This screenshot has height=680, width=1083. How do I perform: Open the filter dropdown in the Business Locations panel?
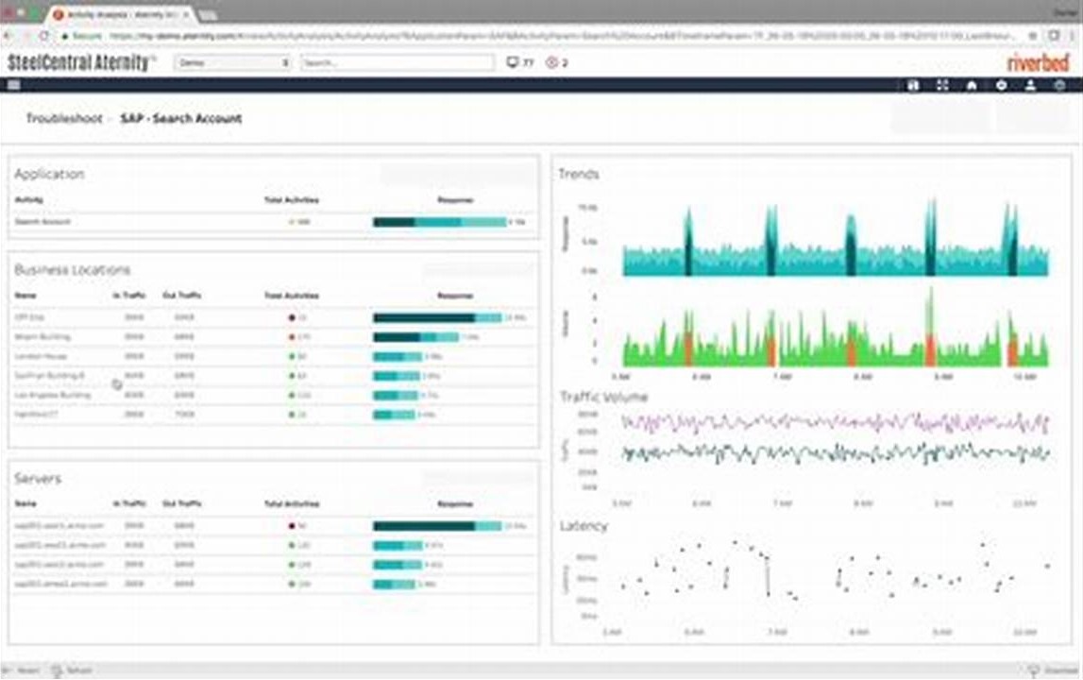480,270
